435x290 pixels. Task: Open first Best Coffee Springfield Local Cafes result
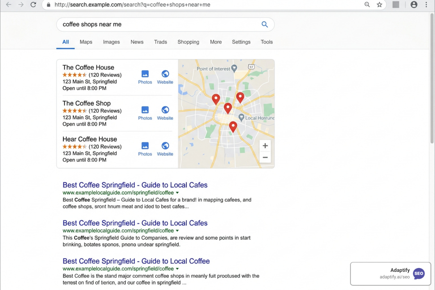(135, 185)
